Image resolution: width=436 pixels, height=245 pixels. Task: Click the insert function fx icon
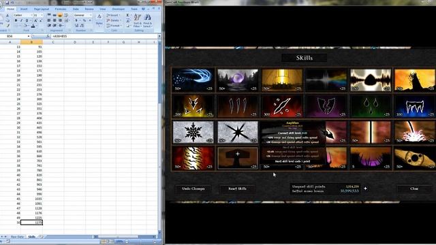[x=48, y=36]
